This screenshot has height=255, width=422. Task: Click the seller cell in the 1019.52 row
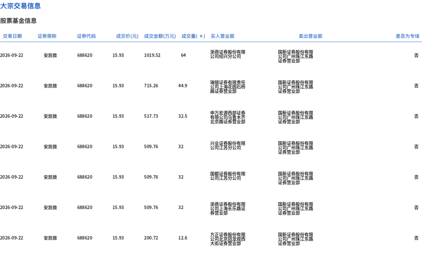[x=295, y=57]
